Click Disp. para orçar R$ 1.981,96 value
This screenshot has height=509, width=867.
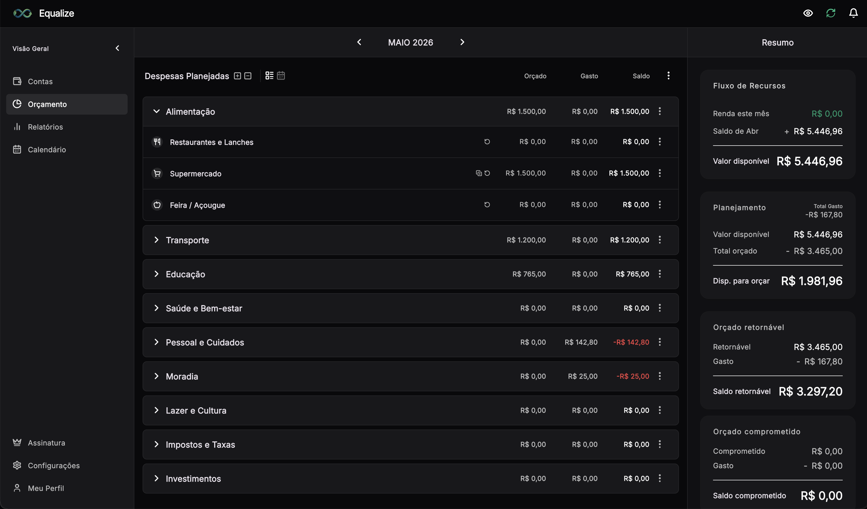[812, 281]
